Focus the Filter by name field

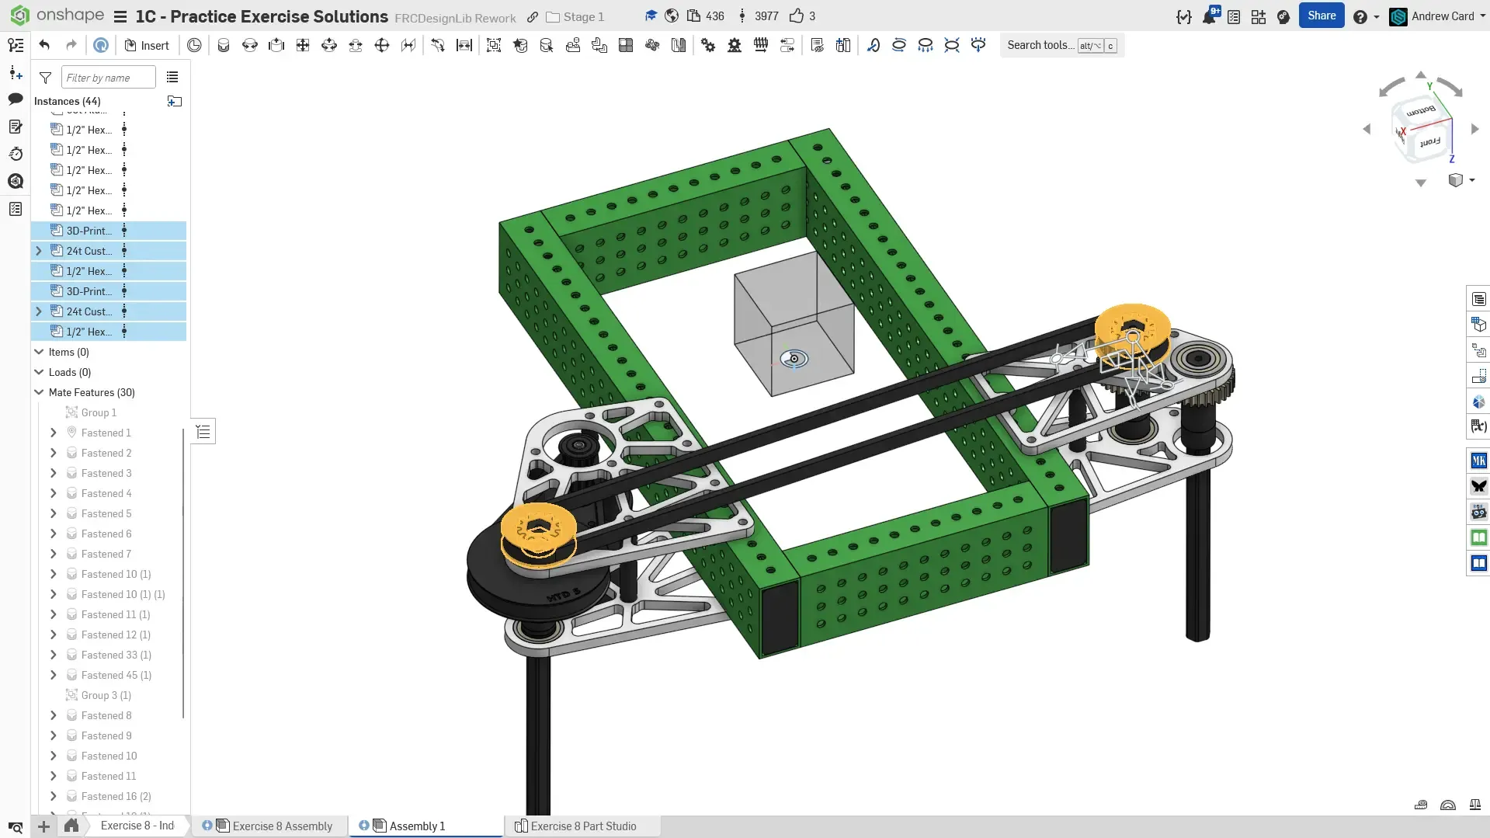point(108,78)
